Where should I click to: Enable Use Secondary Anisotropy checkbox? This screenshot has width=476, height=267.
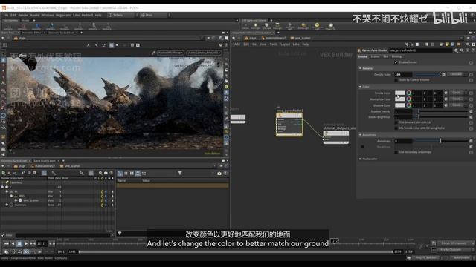pyautogui.click(x=396, y=152)
